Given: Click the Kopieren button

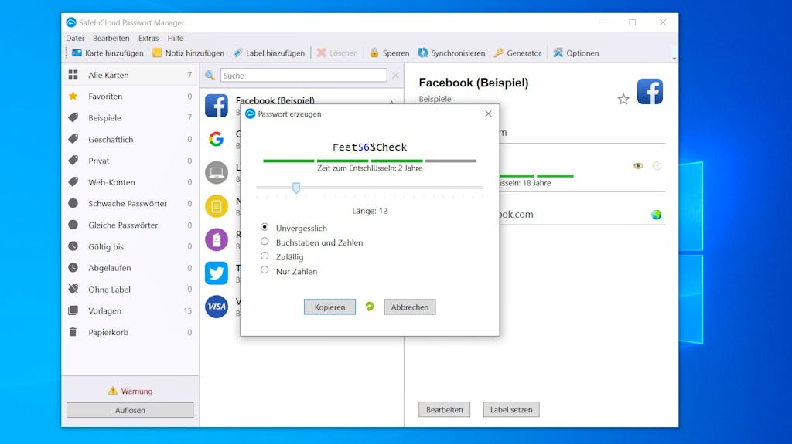Looking at the screenshot, I should 329,307.
